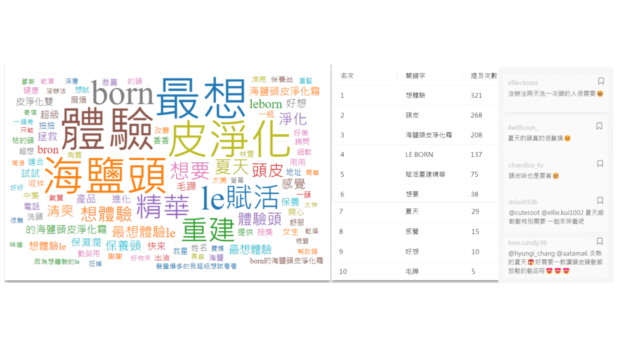Open the miao0106 profile name
This screenshot has width=617, height=347.
[523, 202]
